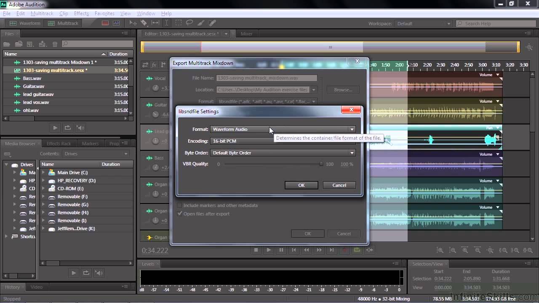
Task: Click Insert into Multitrack icon in Files panel
Action: coord(42,44)
